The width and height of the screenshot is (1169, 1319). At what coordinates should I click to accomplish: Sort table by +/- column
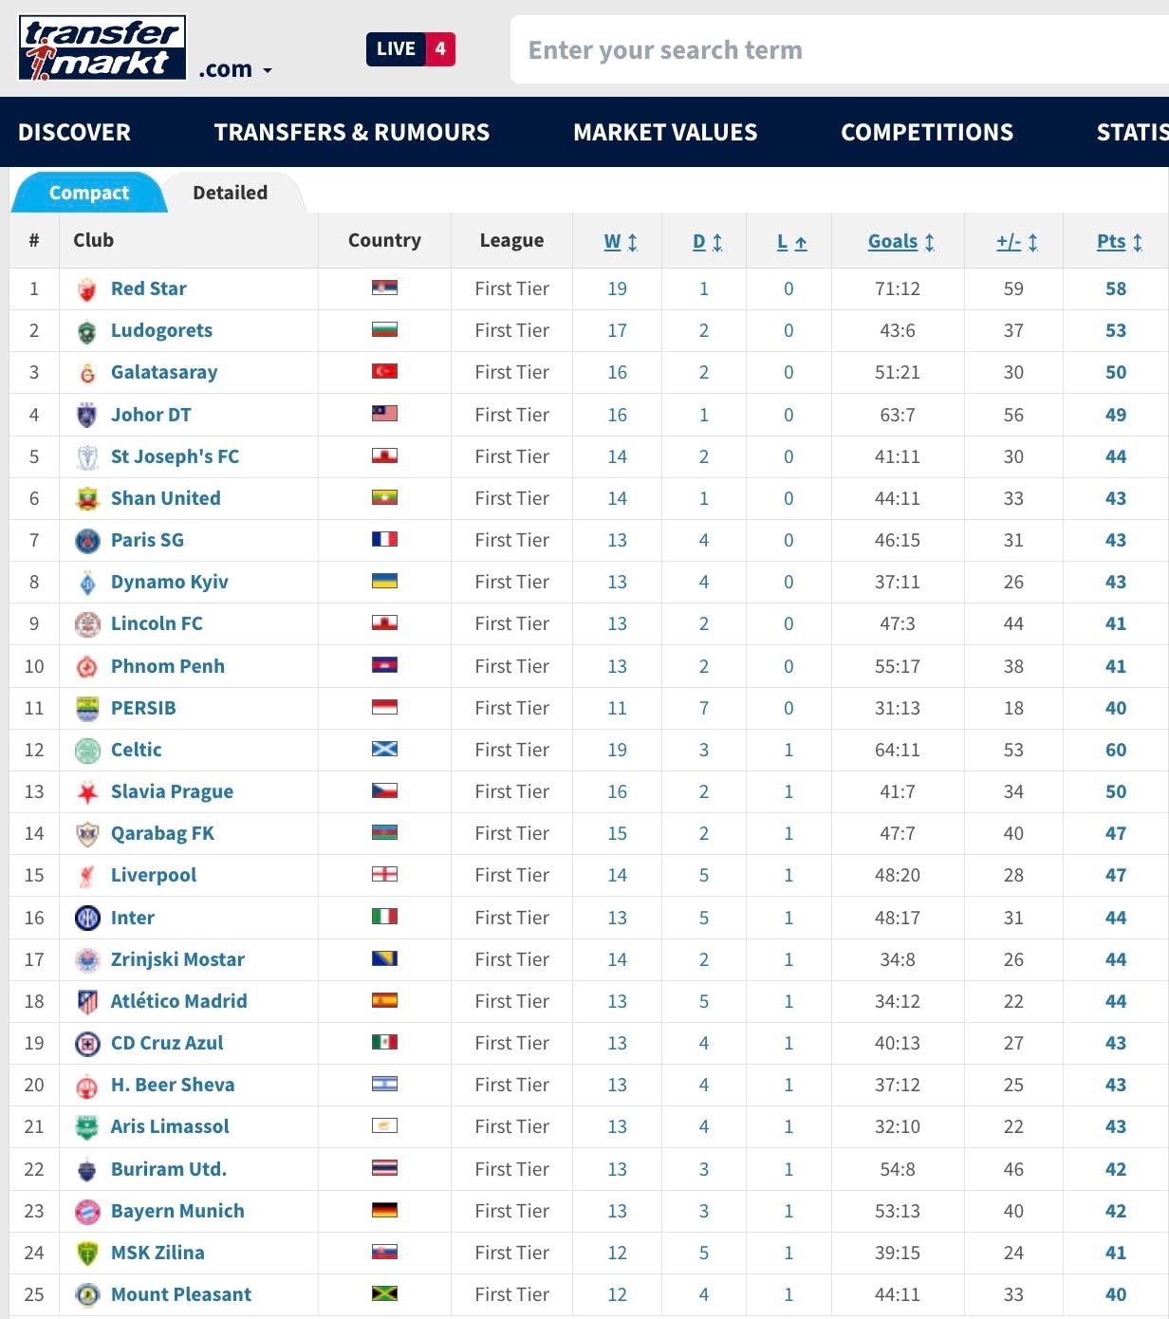[x=1017, y=242]
